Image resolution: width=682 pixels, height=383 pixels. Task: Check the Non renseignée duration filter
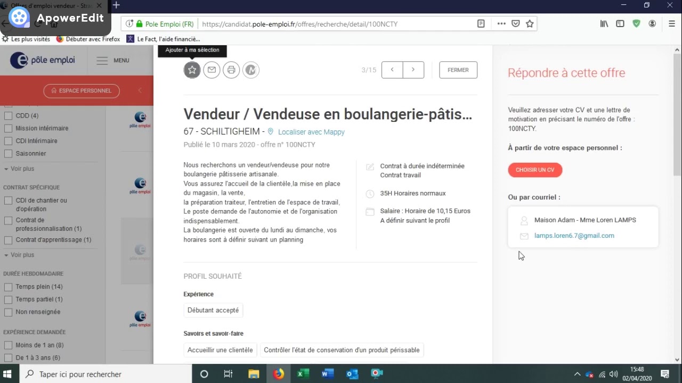tap(8, 312)
